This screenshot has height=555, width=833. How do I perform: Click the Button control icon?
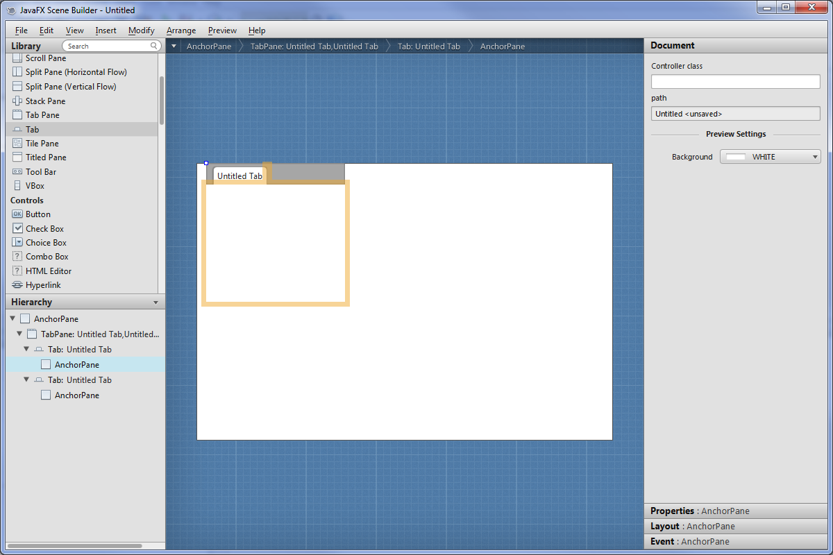(17, 214)
